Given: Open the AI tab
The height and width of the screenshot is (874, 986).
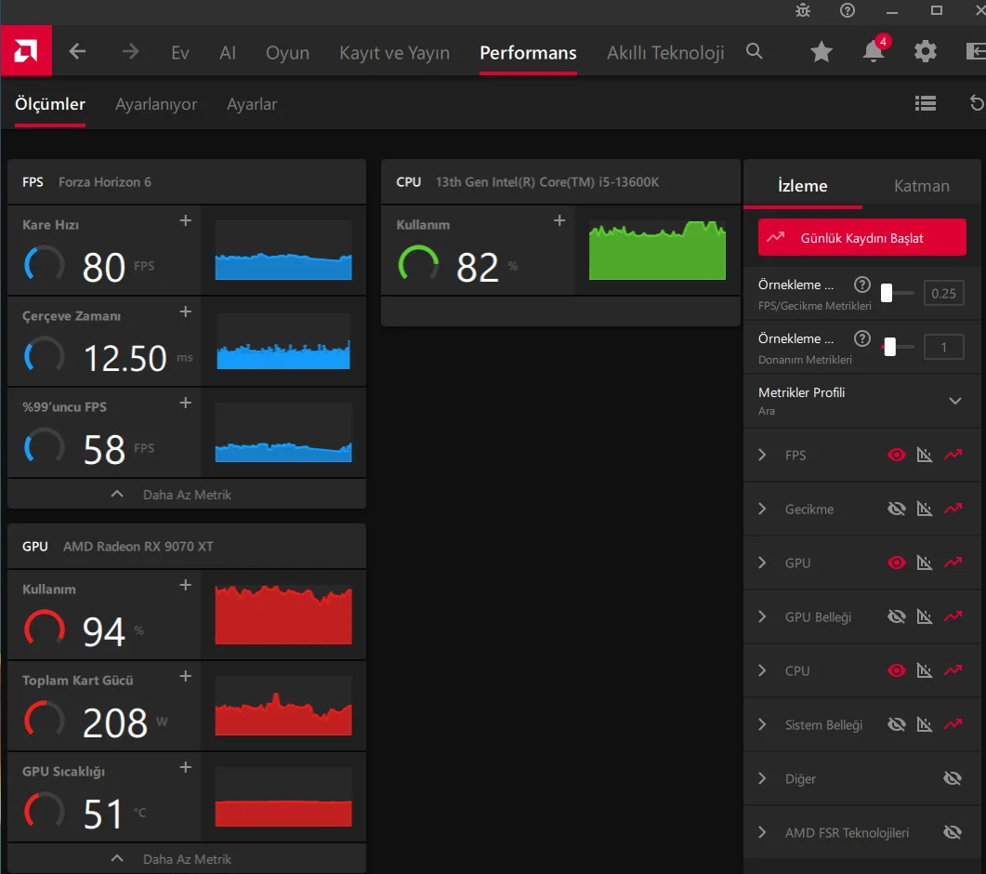Looking at the screenshot, I should click(228, 52).
